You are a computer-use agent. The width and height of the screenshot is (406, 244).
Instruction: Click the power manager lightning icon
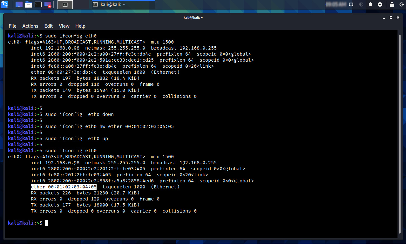tap(380, 4)
